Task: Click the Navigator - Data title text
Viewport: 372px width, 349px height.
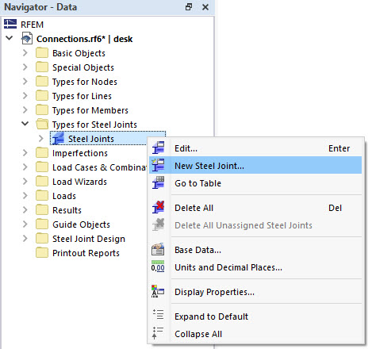Action: pyautogui.click(x=40, y=7)
